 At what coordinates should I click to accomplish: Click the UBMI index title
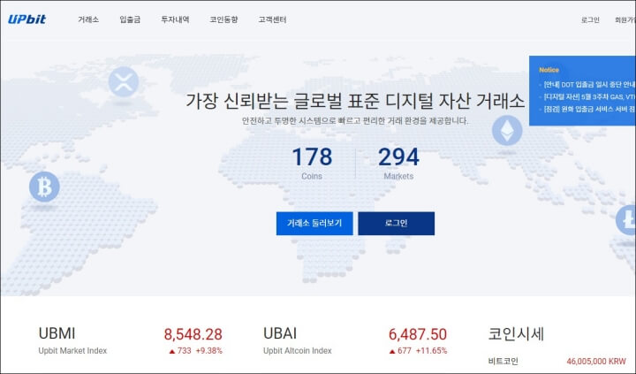pyautogui.click(x=57, y=333)
